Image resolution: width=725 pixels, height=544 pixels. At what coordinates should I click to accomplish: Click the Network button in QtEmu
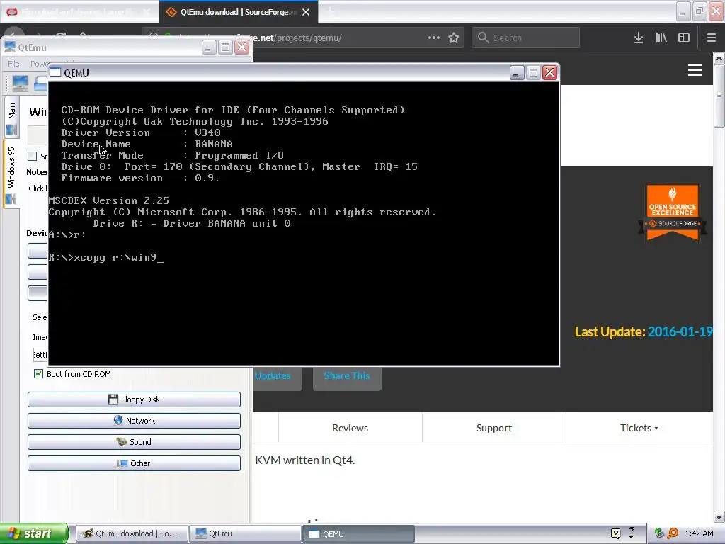pyautogui.click(x=134, y=421)
